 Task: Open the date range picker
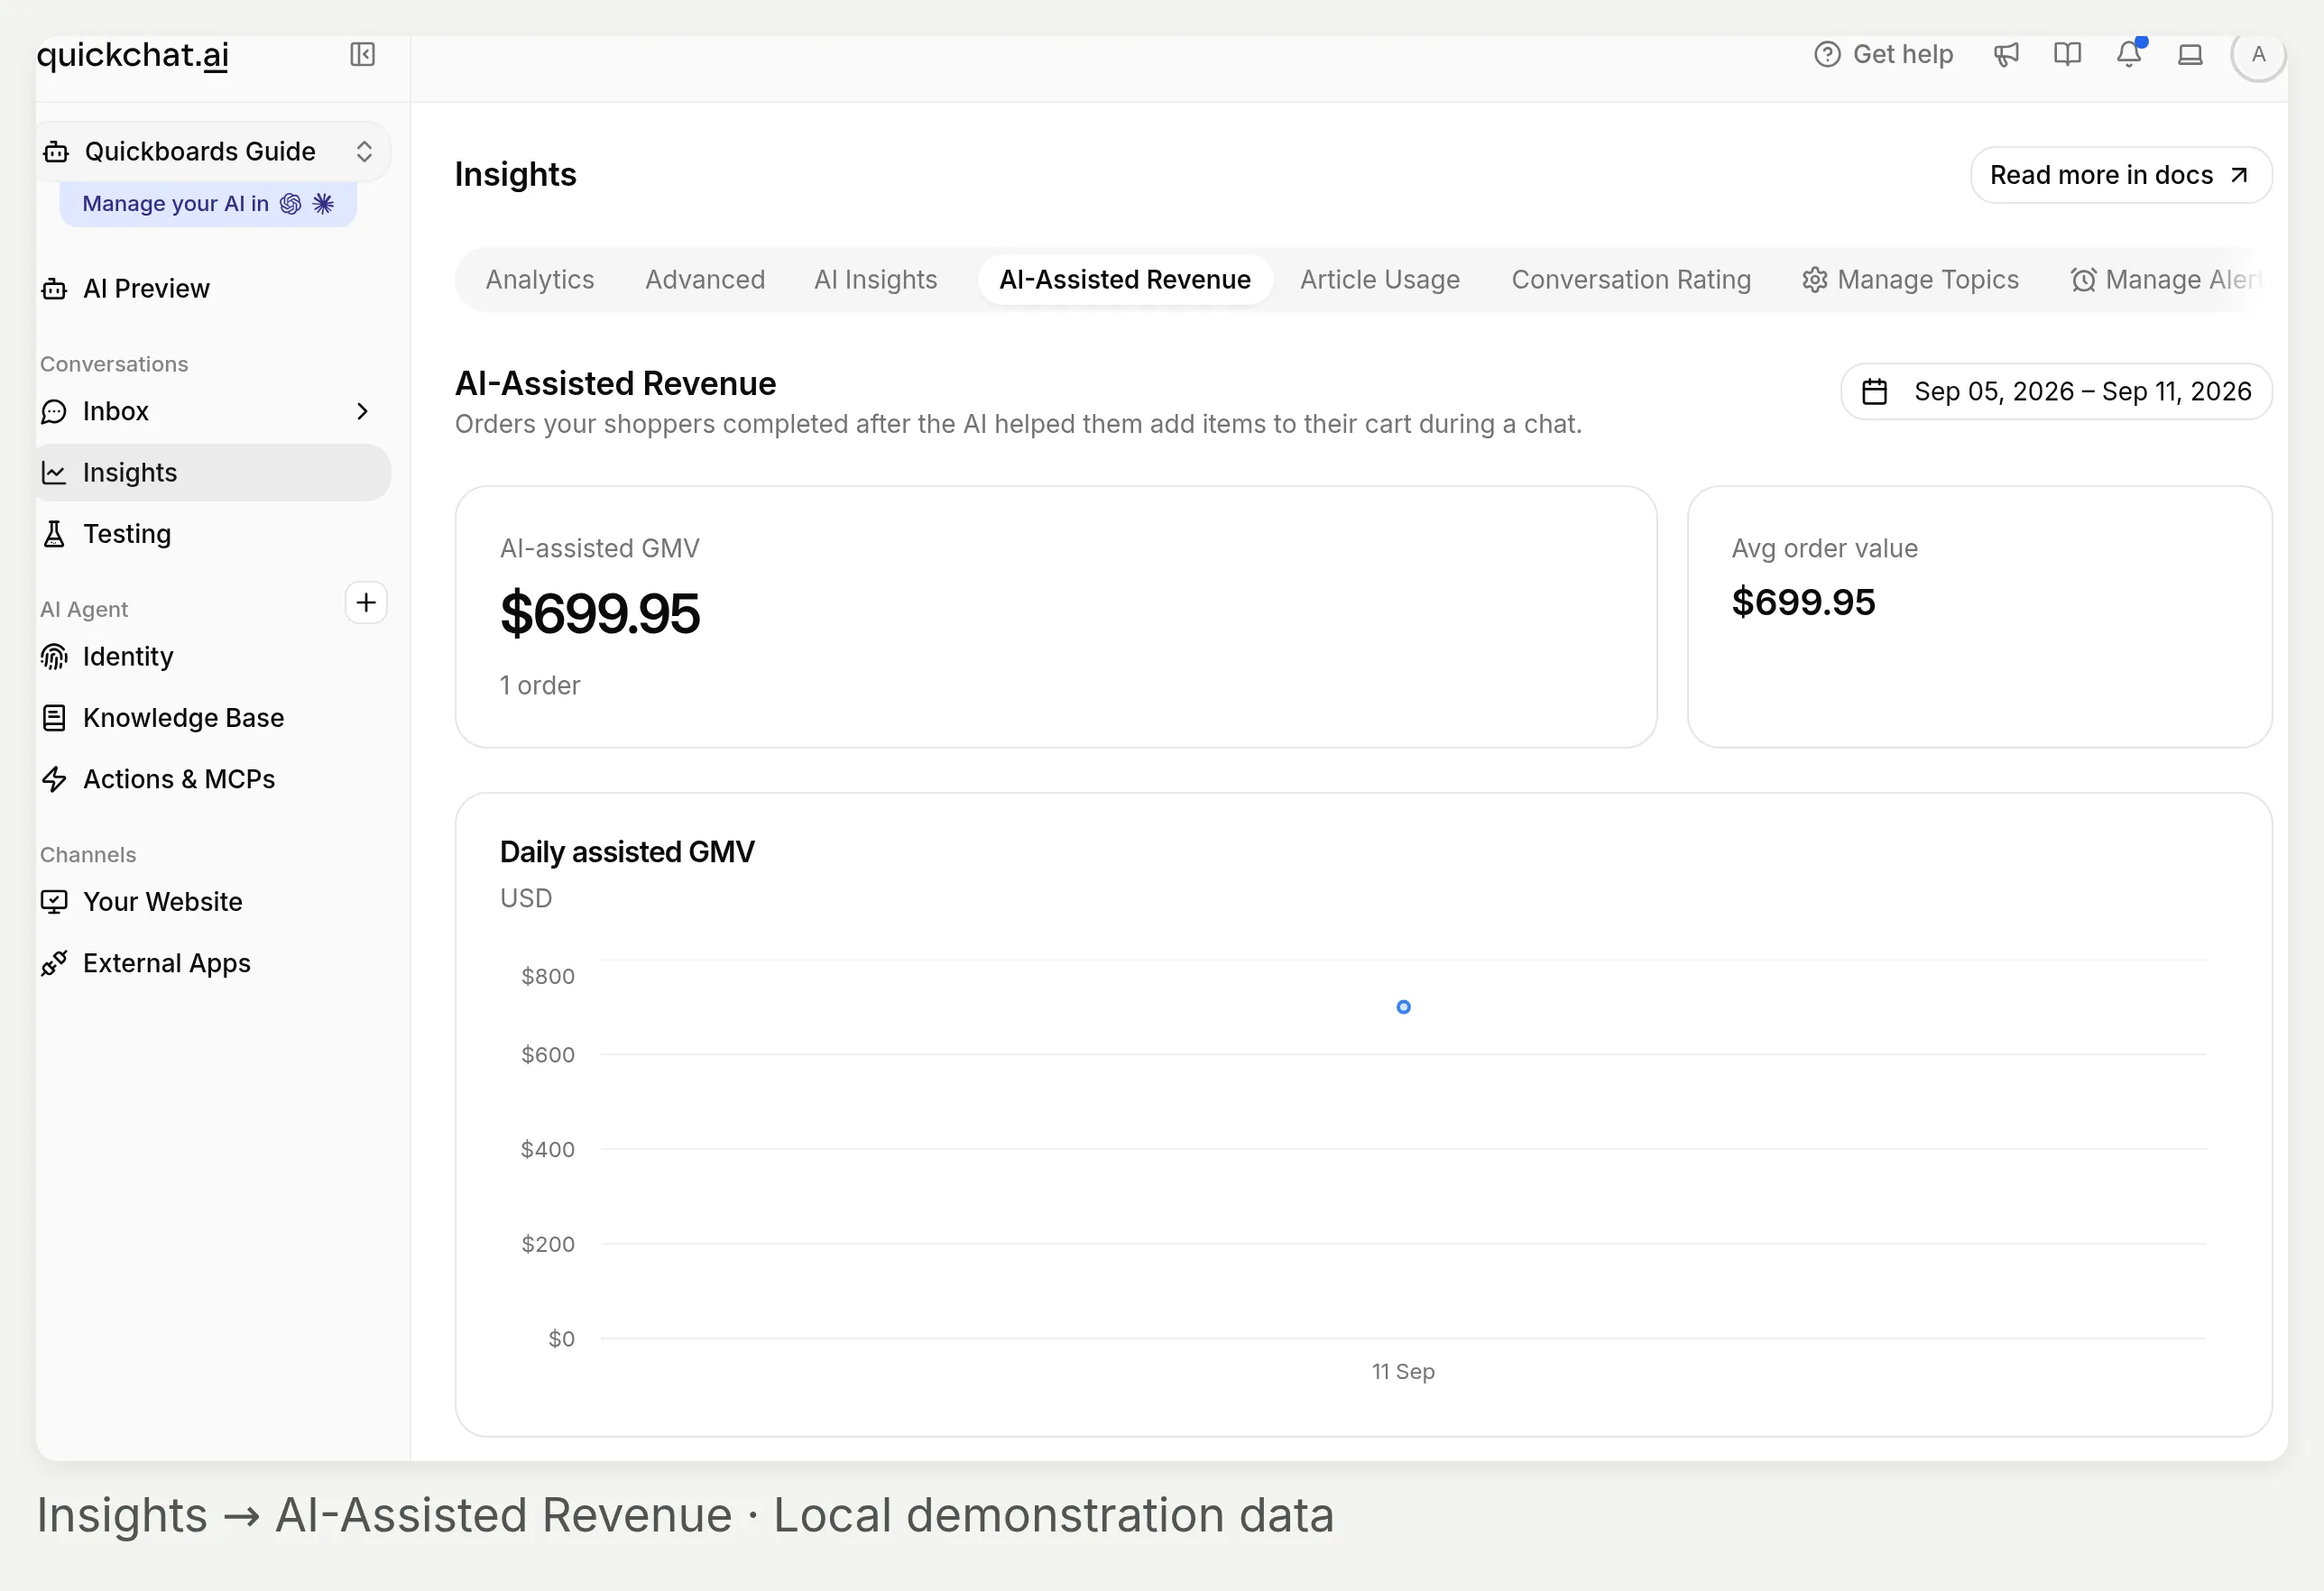point(2056,392)
